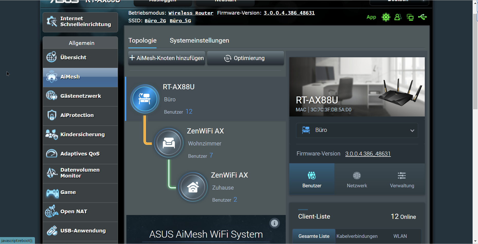Click the info icon on AiMesh banner
The width and height of the screenshot is (478, 244).
274,223
